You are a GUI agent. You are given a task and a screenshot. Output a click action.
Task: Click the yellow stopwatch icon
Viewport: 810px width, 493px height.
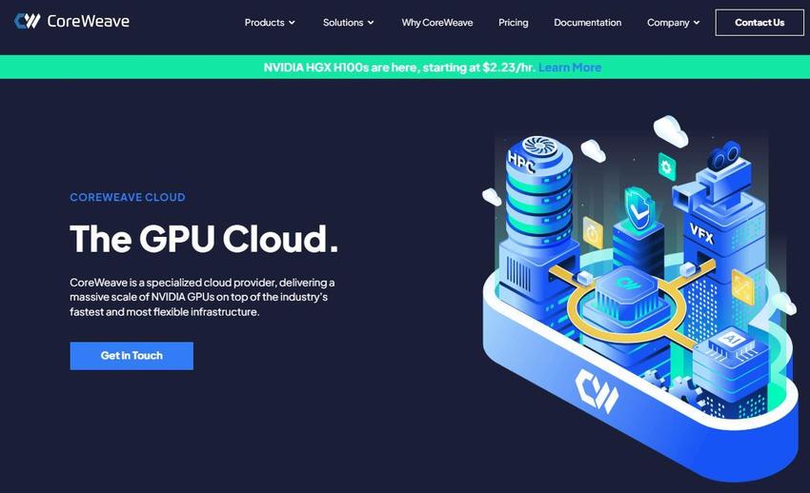pos(593,232)
